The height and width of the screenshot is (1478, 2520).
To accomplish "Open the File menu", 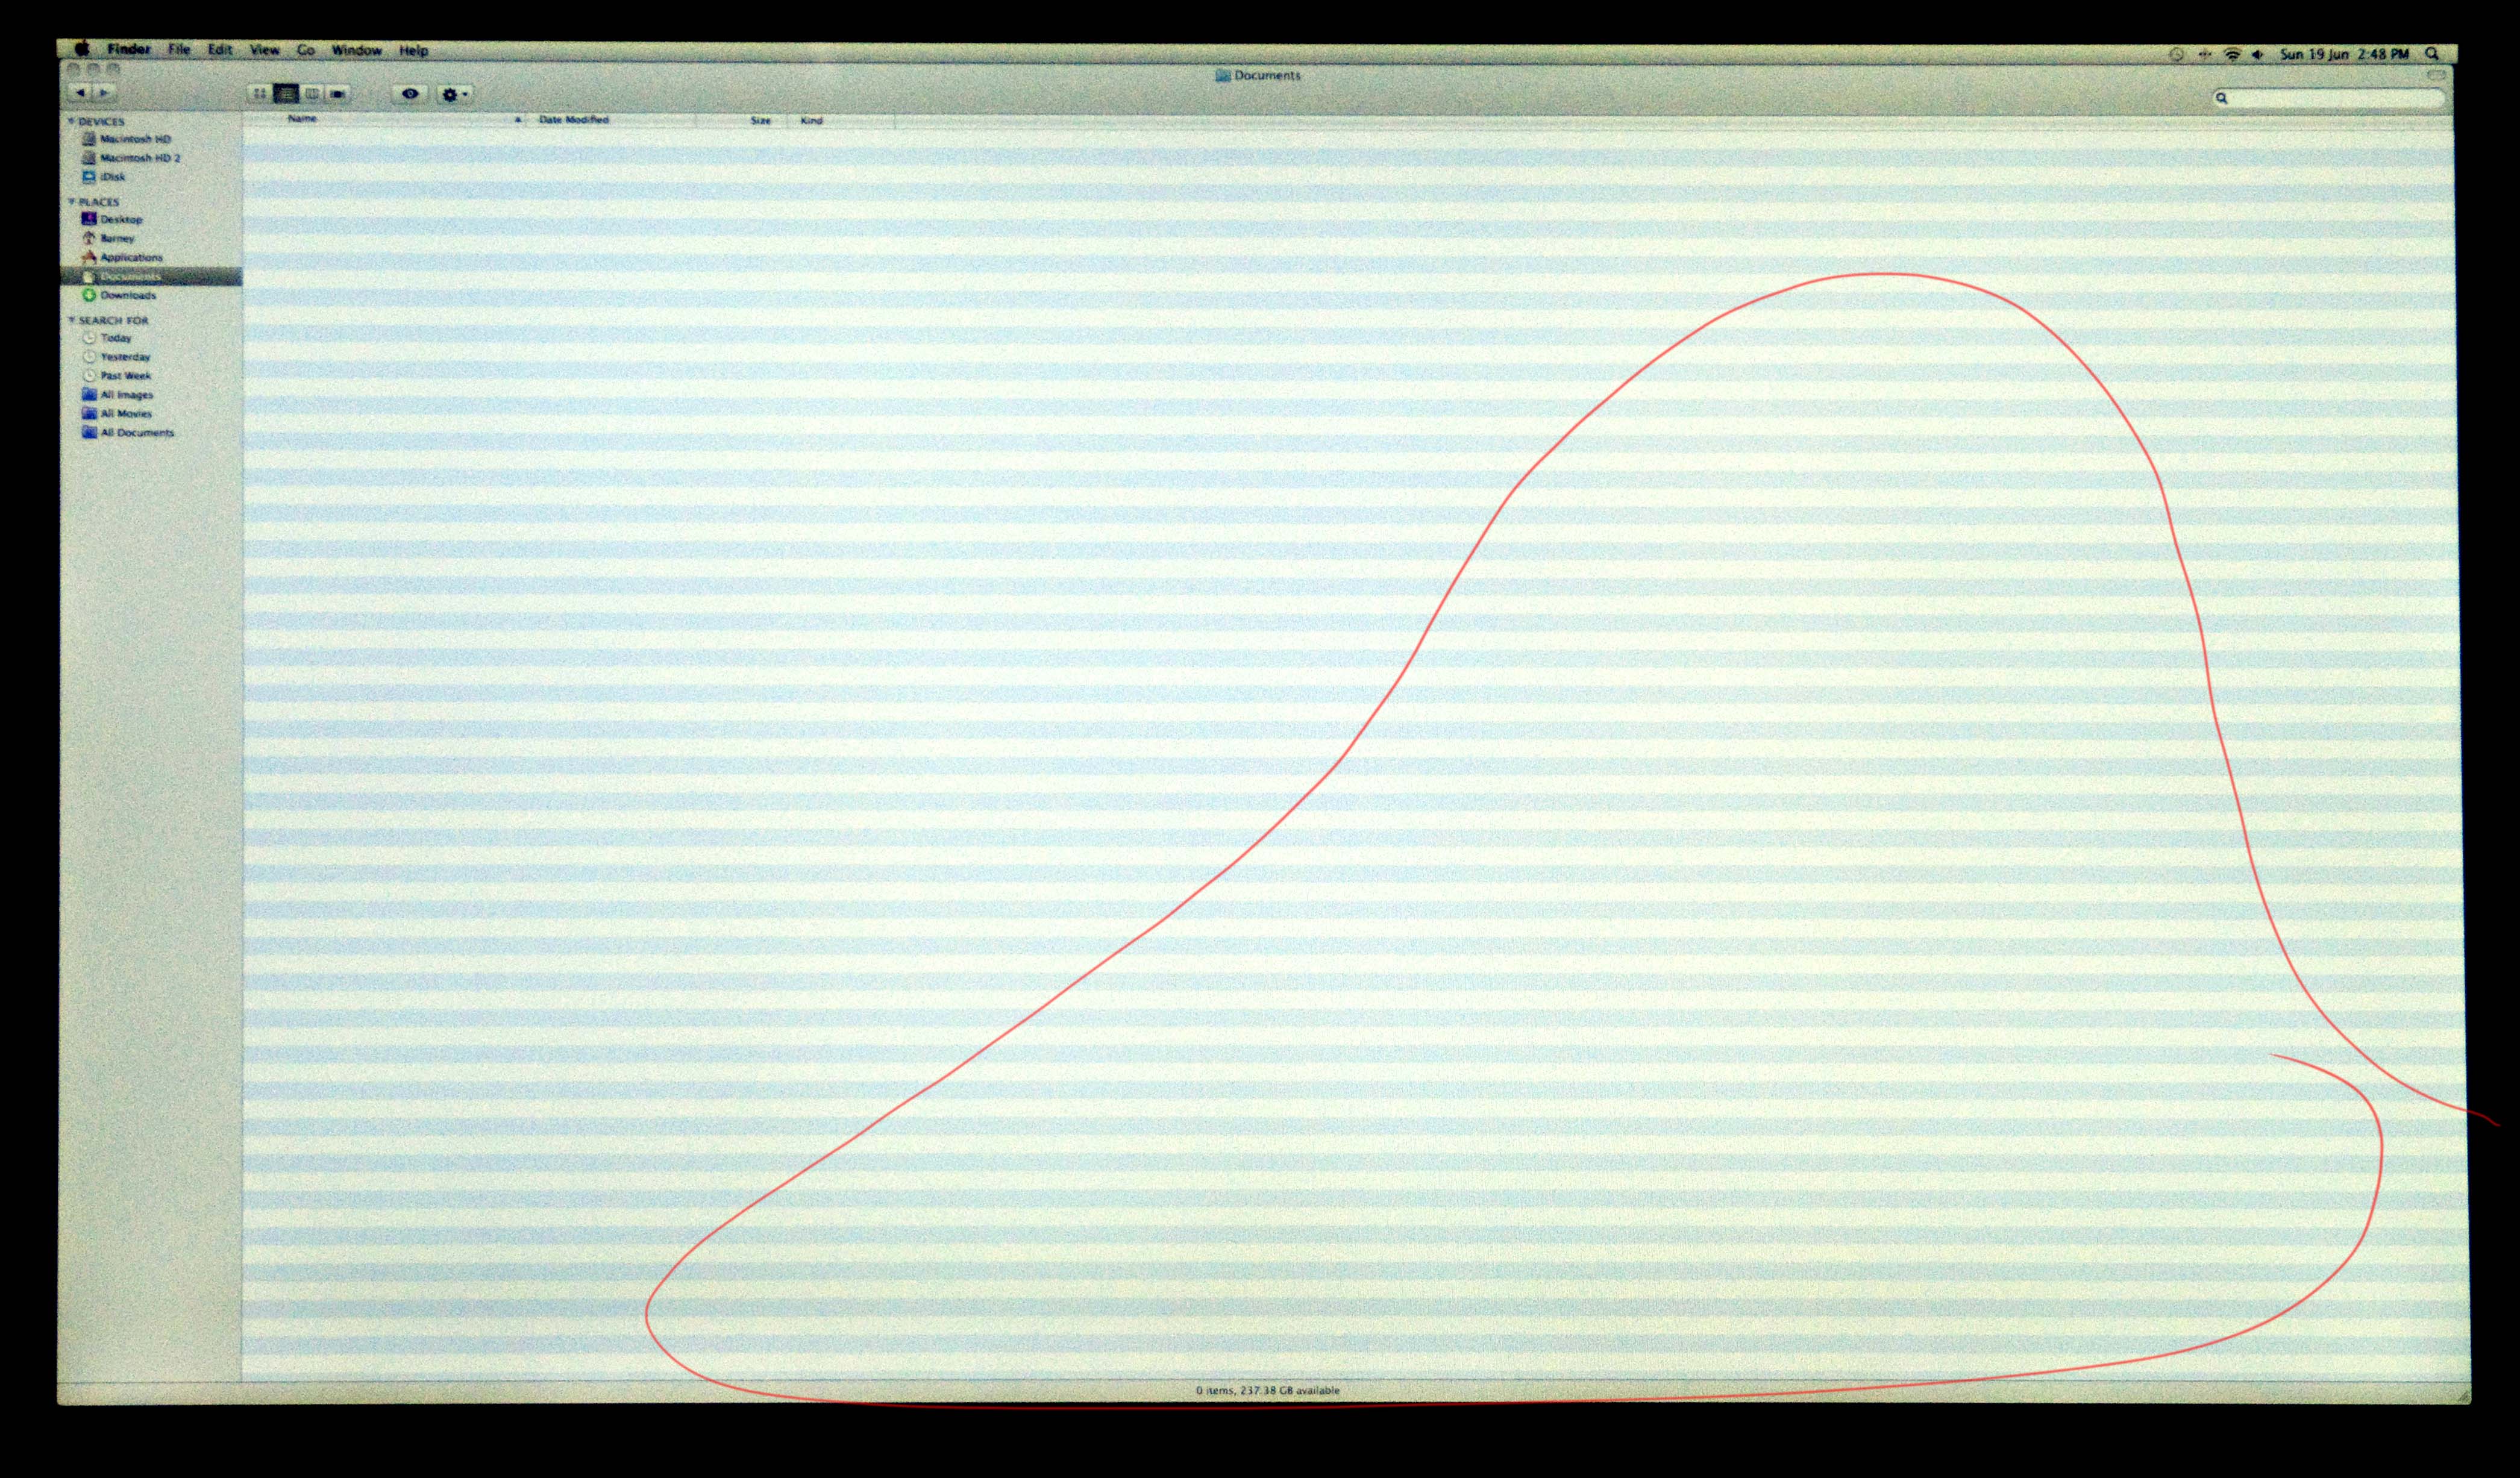I will [x=179, y=49].
